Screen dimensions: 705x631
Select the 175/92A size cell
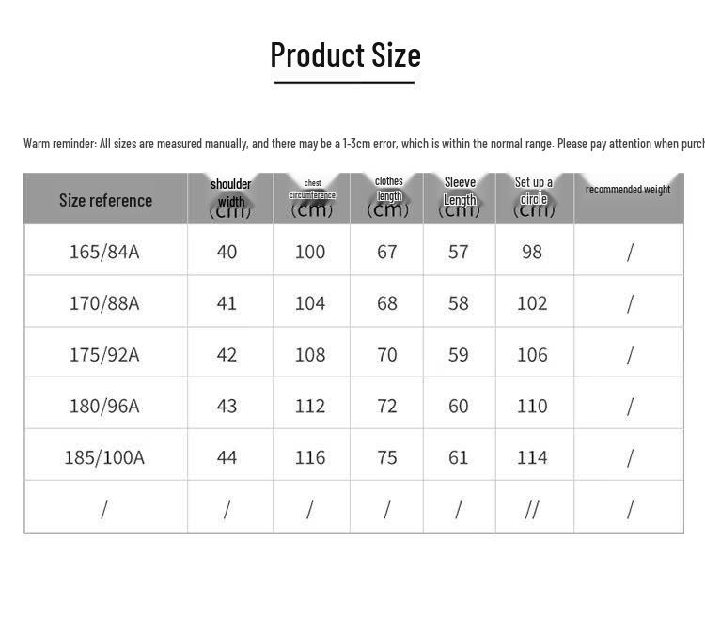(x=104, y=355)
